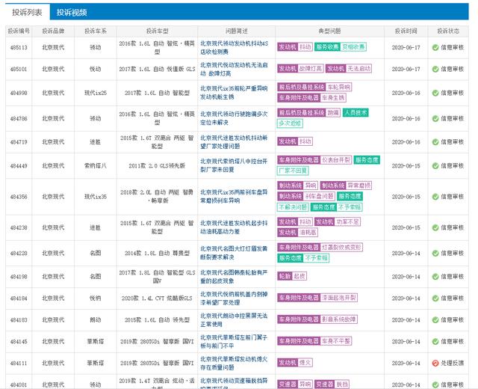Click the 仪表台开裂 tag
The height and width of the screenshot is (389, 478).
(336, 160)
